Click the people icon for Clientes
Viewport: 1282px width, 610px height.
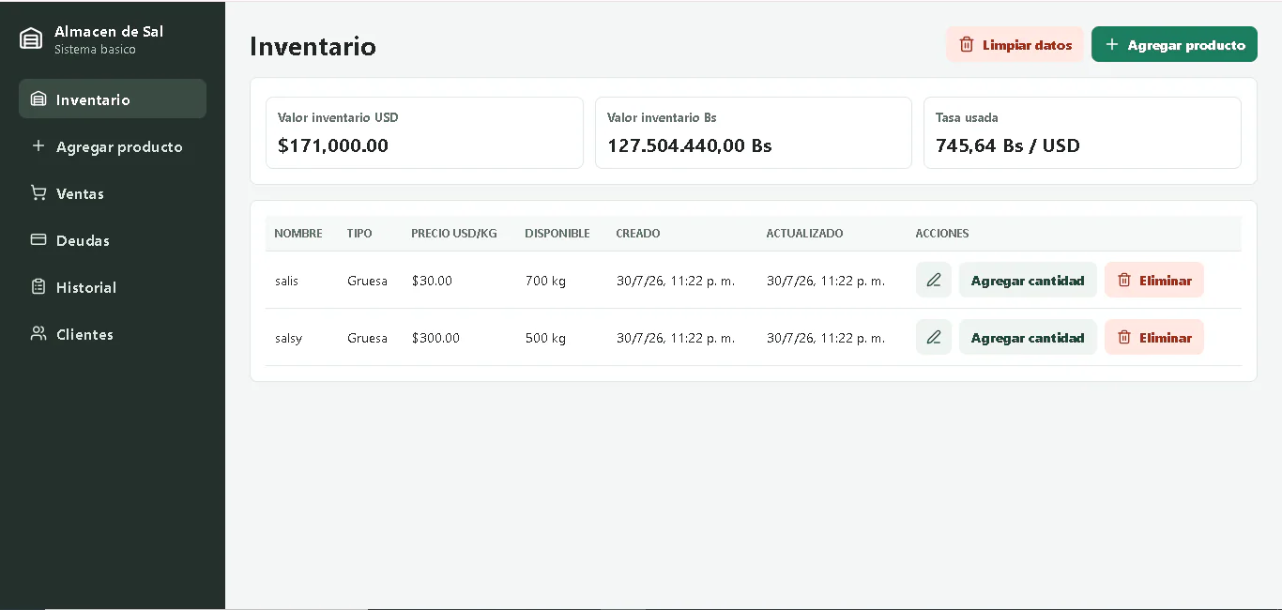(x=38, y=333)
